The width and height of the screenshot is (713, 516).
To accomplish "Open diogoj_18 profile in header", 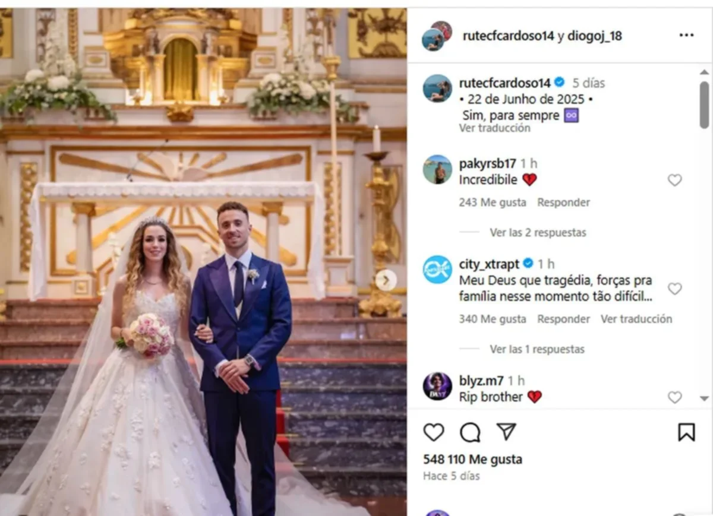I will pyautogui.click(x=595, y=36).
